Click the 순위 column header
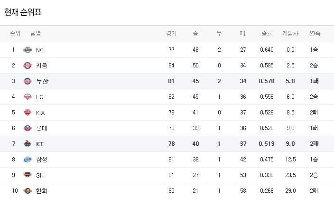The width and height of the screenshot is (334, 207). (x=15, y=34)
